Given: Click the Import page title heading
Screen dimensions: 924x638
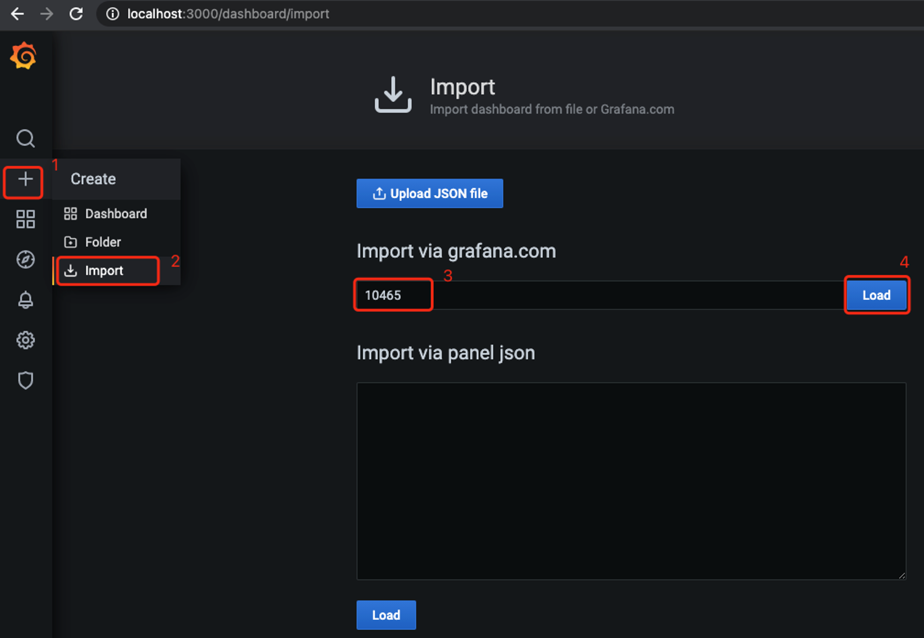Looking at the screenshot, I should pyautogui.click(x=462, y=87).
